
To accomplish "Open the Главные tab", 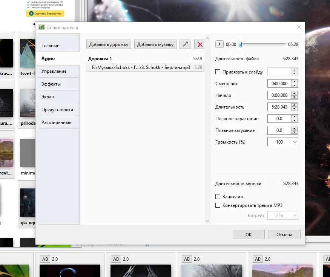I will pyautogui.click(x=58, y=46).
